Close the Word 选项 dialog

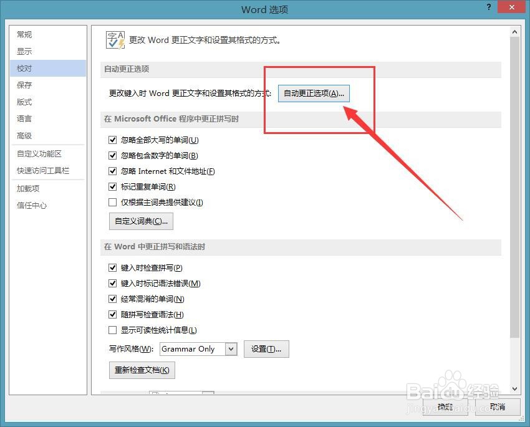click(512, 7)
